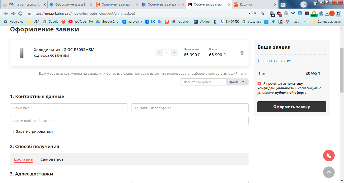Uncheck the privacy policy agreement checkbox
The height and width of the screenshot is (183, 344).
coord(259,83)
